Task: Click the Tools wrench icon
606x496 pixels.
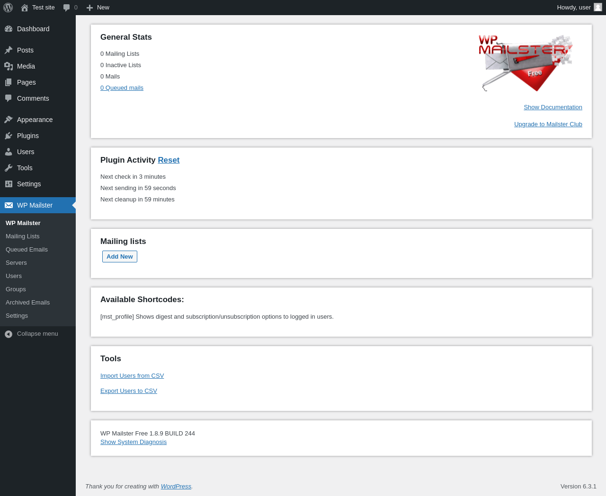Action: (x=9, y=168)
